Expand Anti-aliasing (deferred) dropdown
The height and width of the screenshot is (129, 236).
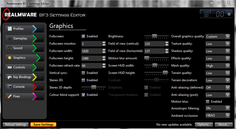[x=218, y=87]
